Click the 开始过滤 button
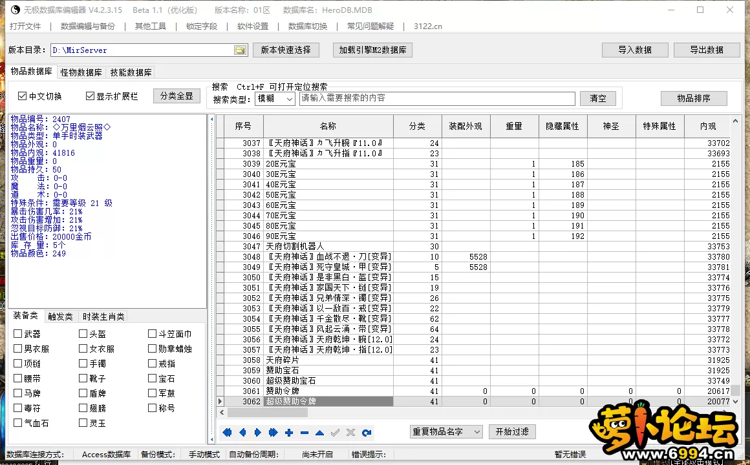The width and height of the screenshot is (750, 465). coord(512,431)
